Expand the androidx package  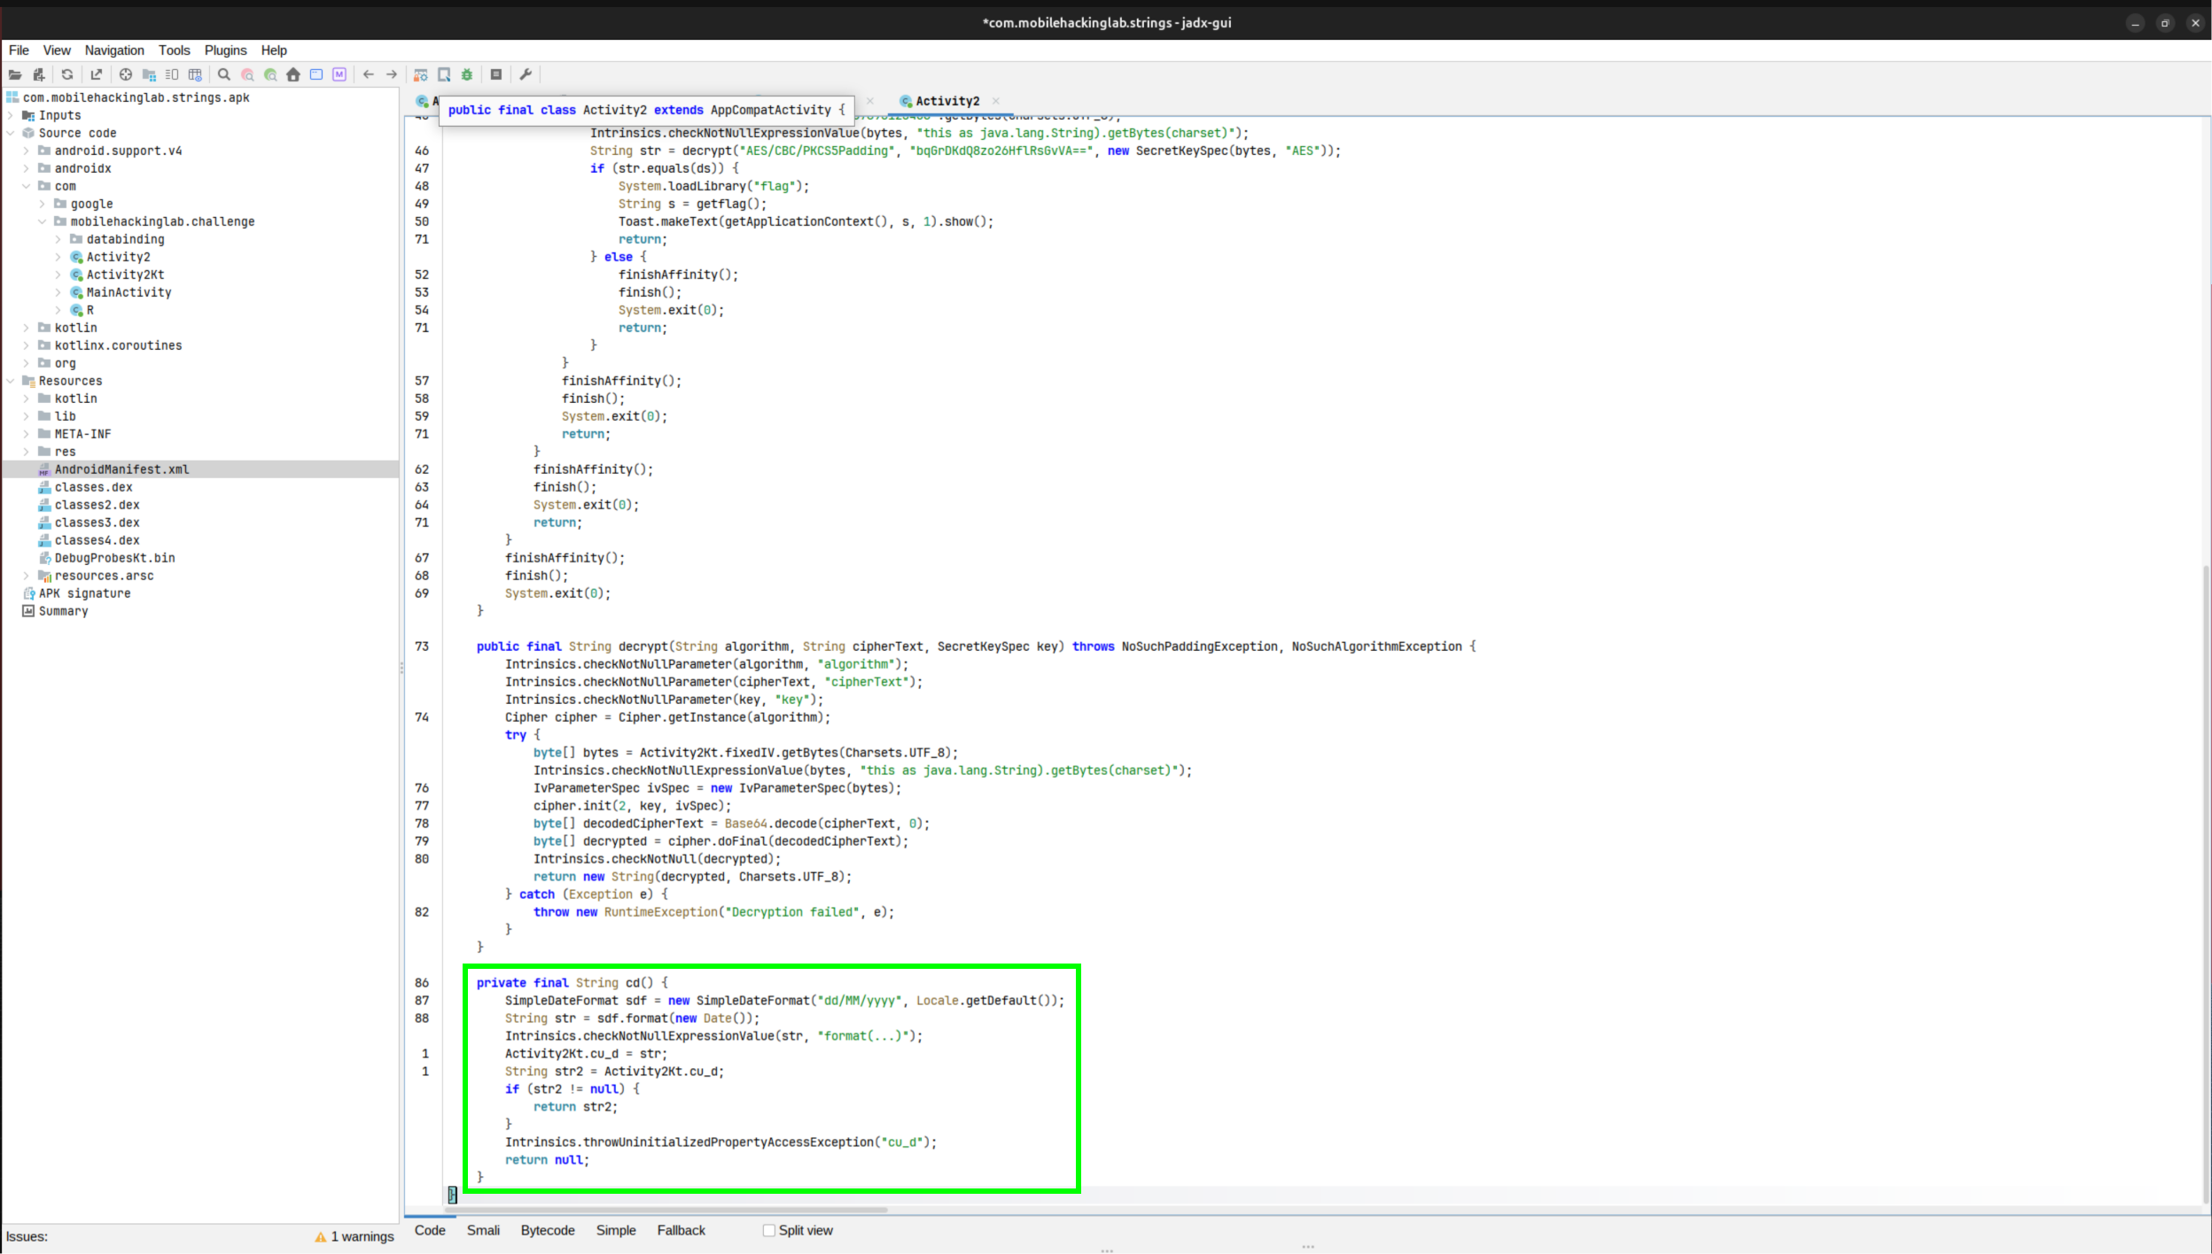click(27, 168)
